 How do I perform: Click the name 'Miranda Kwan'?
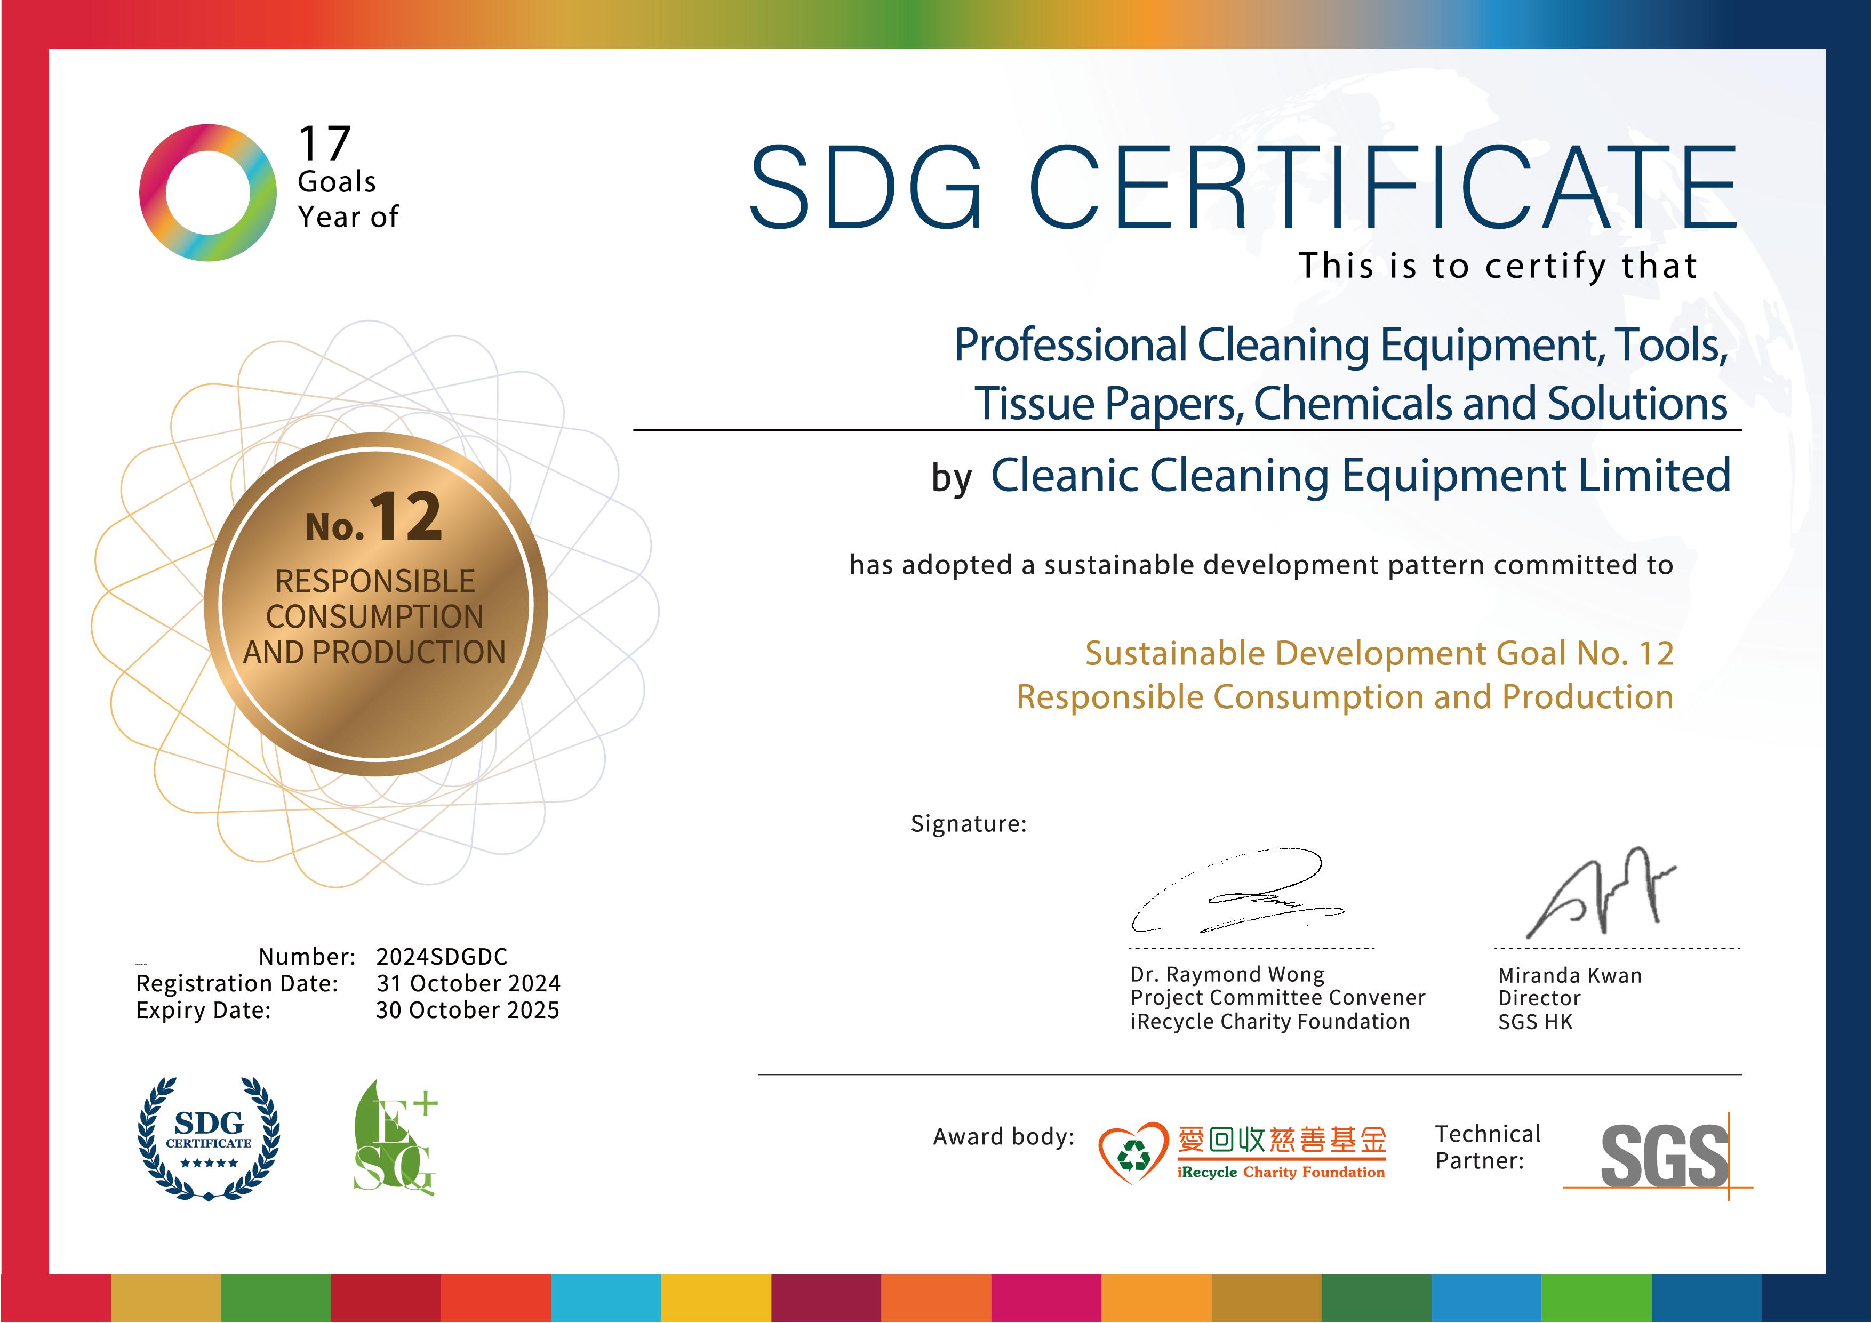click(x=1570, y=975)
